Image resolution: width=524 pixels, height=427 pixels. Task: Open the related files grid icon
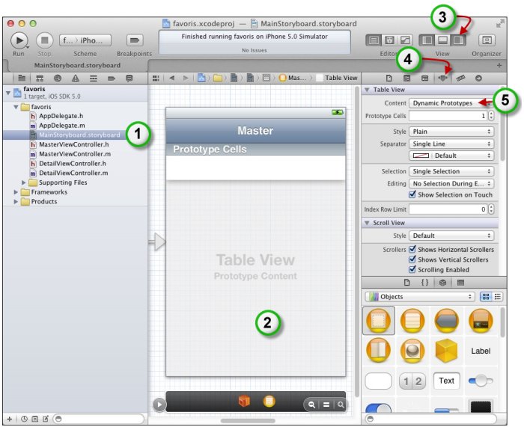pos(156,78)
